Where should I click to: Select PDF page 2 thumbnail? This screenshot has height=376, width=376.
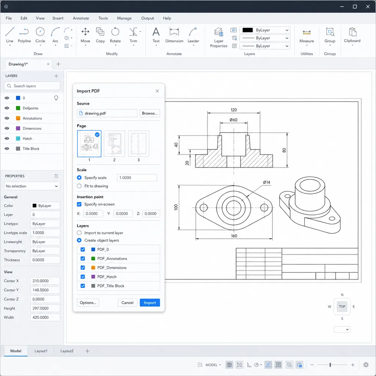115,144
